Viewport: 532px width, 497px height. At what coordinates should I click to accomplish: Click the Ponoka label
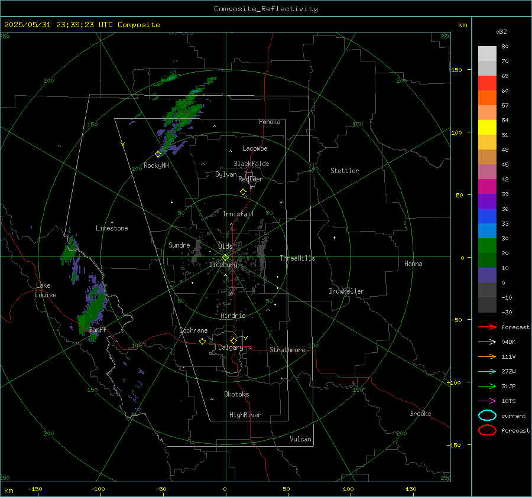tap(270, 122)
